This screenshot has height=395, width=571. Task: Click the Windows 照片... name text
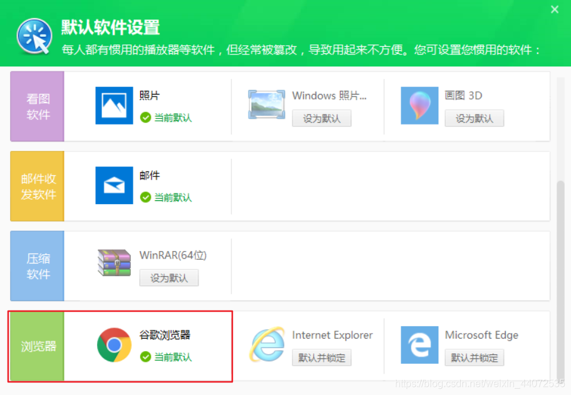[x=329, y=95]
